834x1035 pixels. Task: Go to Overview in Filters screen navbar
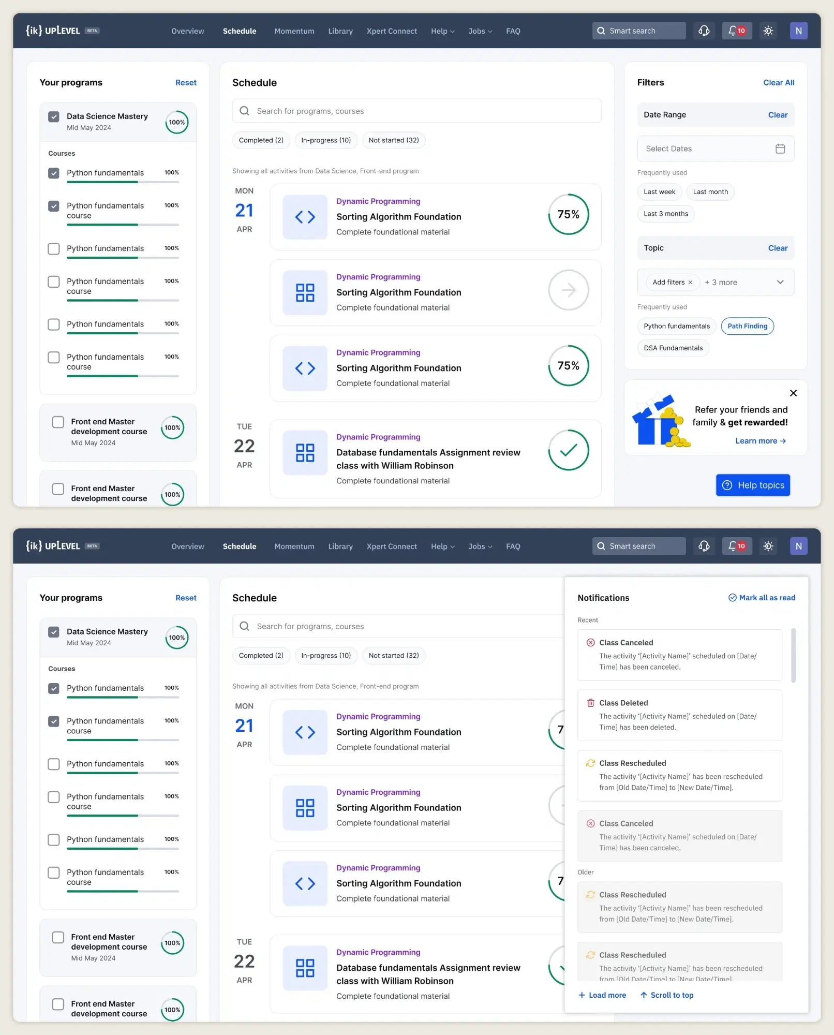188,31
